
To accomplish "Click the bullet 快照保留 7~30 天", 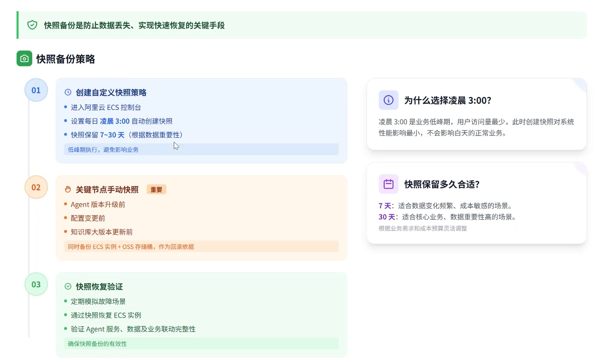I will pos(127,135).
